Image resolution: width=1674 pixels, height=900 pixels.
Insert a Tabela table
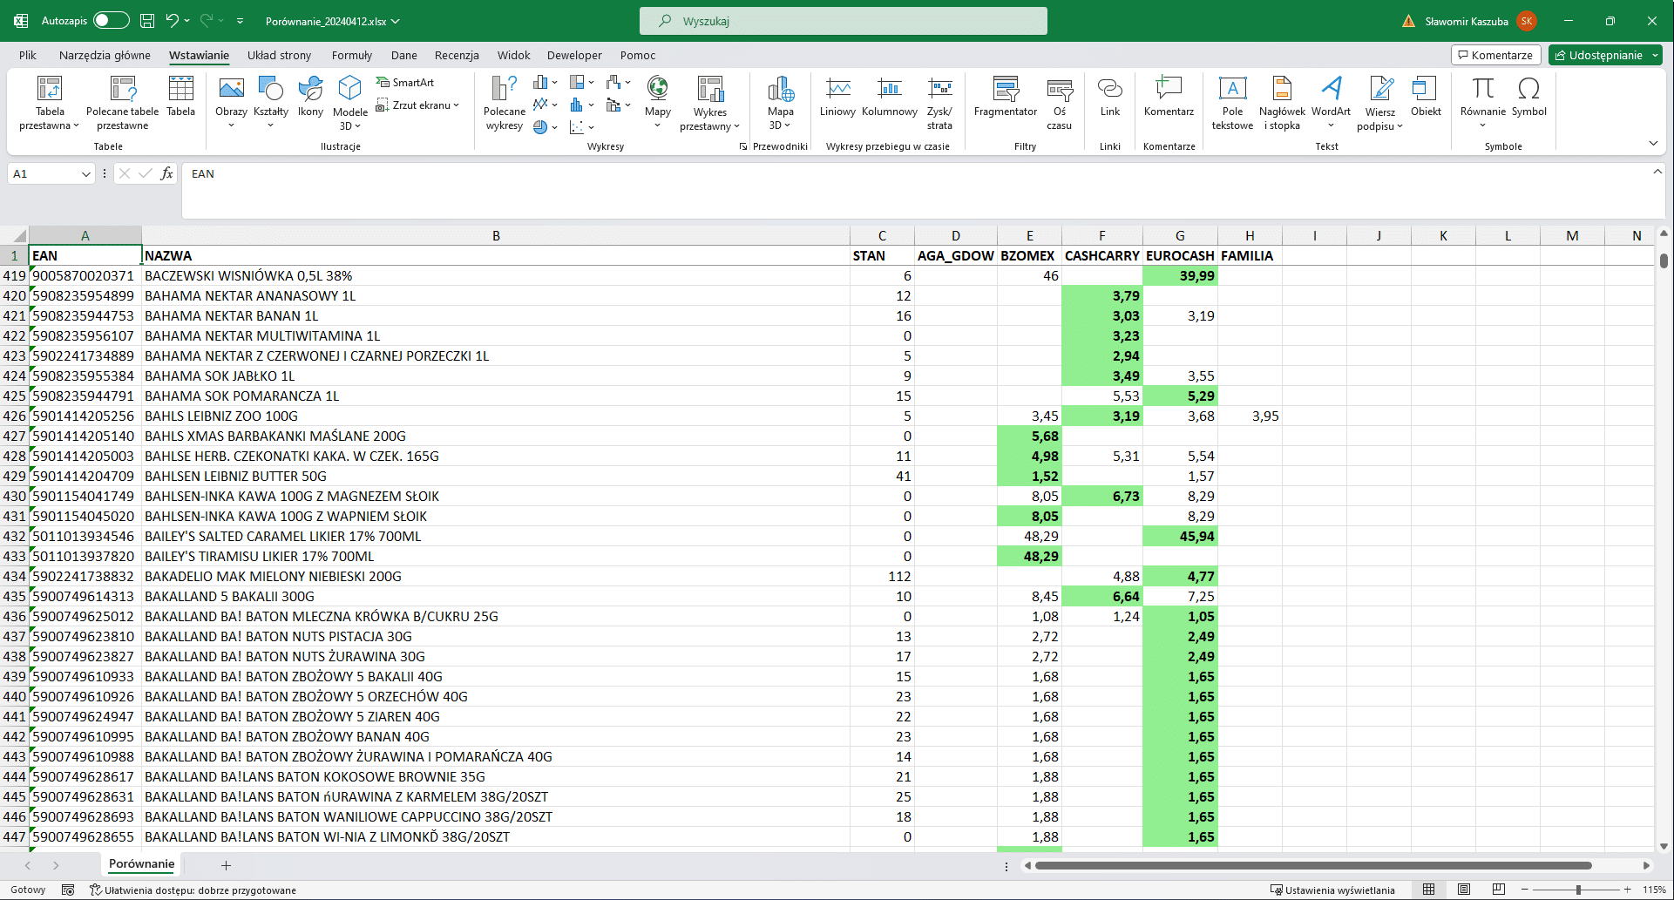click(x=180, y=96)
